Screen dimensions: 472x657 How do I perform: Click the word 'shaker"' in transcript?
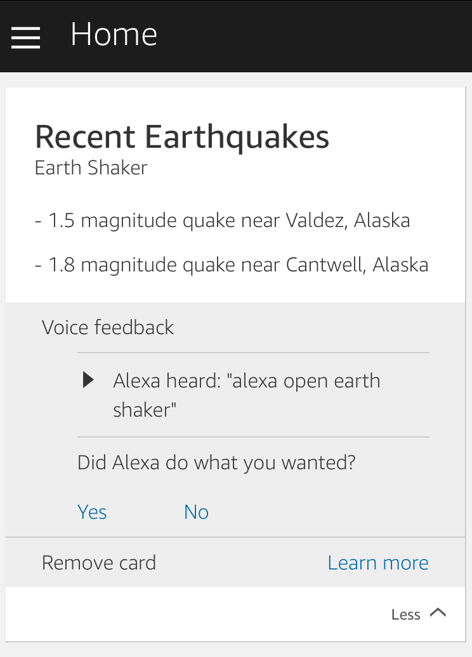click(144, 410)
